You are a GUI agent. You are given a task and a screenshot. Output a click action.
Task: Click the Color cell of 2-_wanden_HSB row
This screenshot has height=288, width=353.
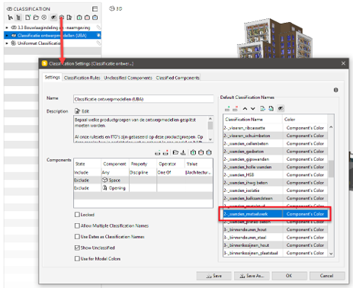pos(305,174)
